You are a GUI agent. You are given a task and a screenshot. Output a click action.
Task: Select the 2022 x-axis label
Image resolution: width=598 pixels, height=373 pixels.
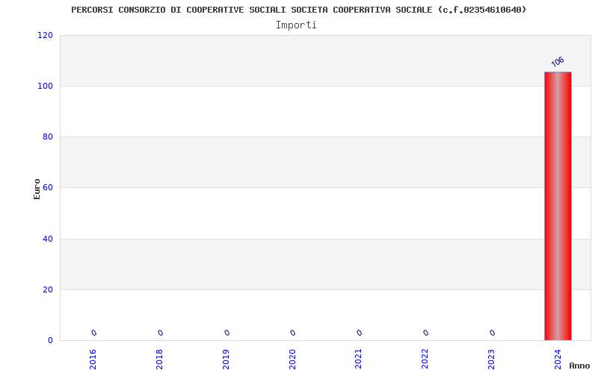(425, 360)
